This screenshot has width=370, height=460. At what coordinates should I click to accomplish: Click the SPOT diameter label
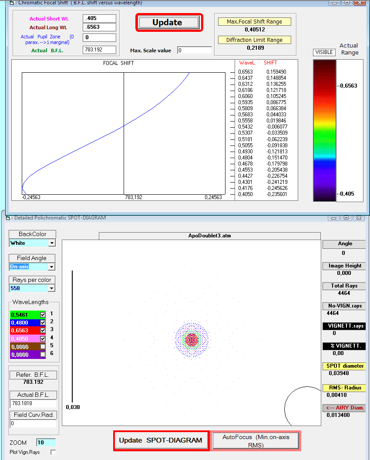pyautogui.click(x=344, y=366)
